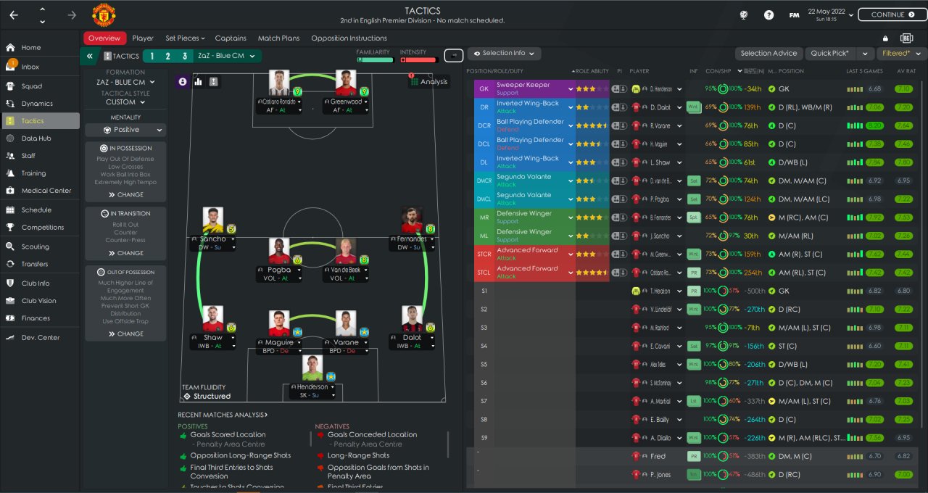This screenshot has width=928, height=493.
Task: Open Competitions in the sidebar
Action: click(x=40, y=228)
